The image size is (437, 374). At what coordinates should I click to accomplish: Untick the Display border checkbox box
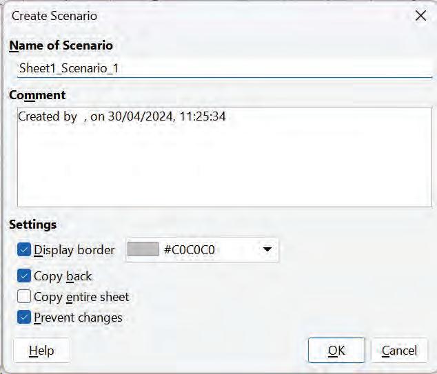click(24, 250)
